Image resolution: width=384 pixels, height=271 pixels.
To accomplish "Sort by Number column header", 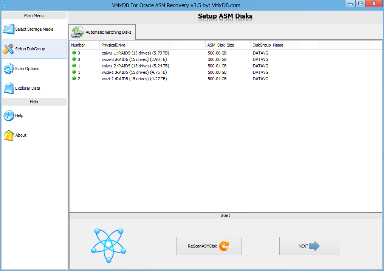I will point(85,45).
